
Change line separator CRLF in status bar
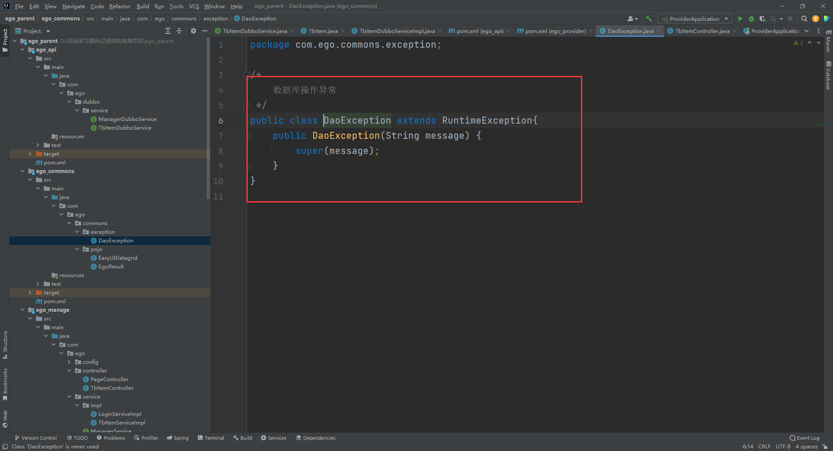[x=764, y=447]
